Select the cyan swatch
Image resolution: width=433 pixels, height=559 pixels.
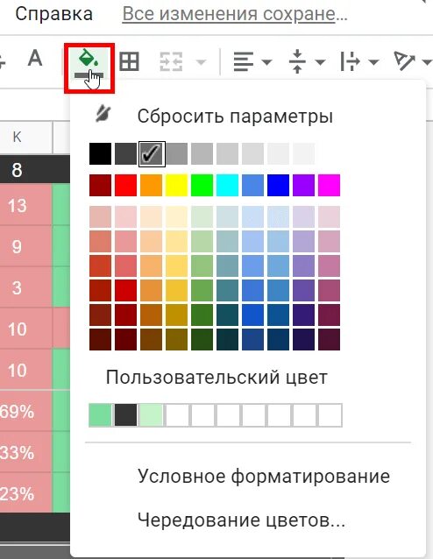point(227,185)
